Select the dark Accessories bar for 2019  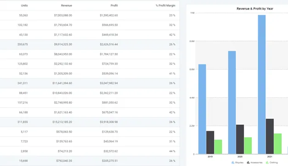210,142
